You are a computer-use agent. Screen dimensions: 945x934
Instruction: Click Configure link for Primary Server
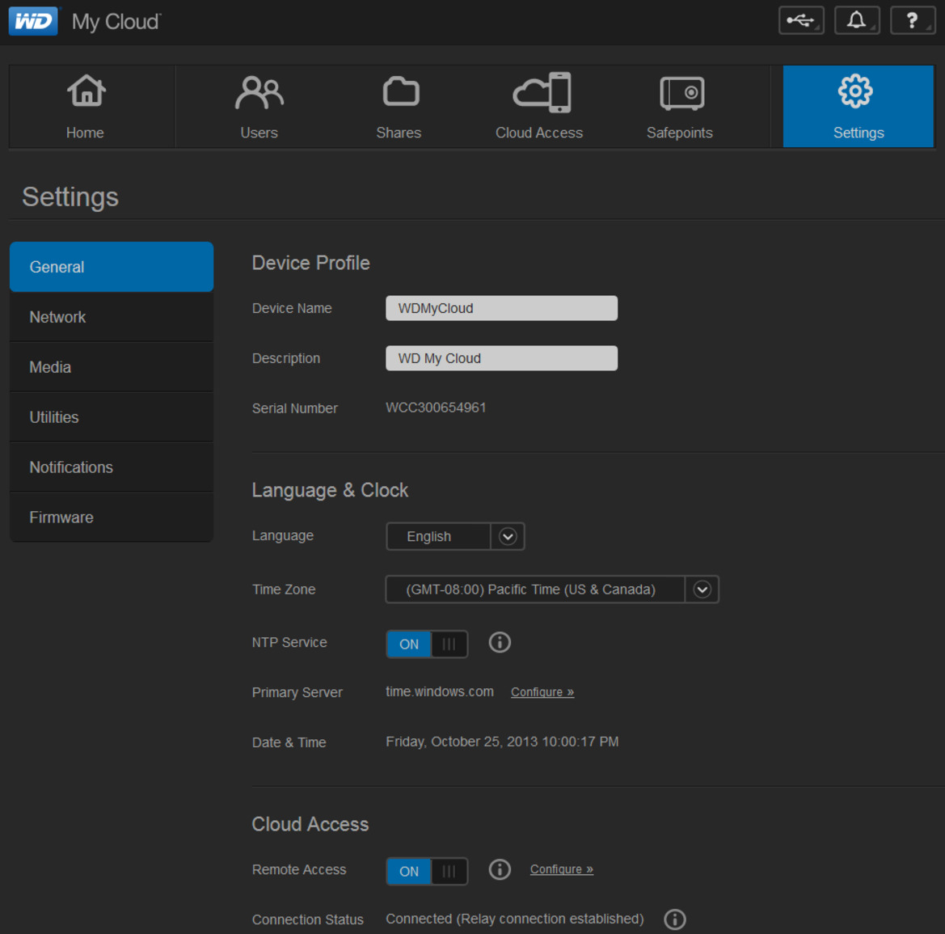542,692
